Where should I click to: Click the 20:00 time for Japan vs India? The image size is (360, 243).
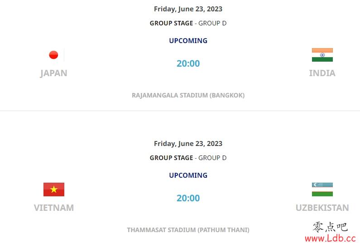pos(188,63)
